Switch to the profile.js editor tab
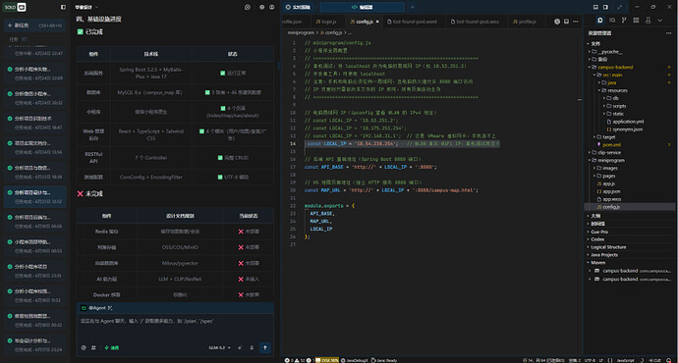 525,22
